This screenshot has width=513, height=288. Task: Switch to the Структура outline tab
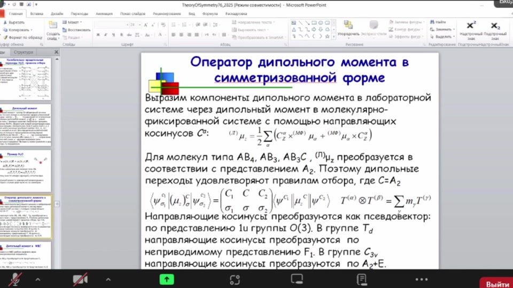24,52
